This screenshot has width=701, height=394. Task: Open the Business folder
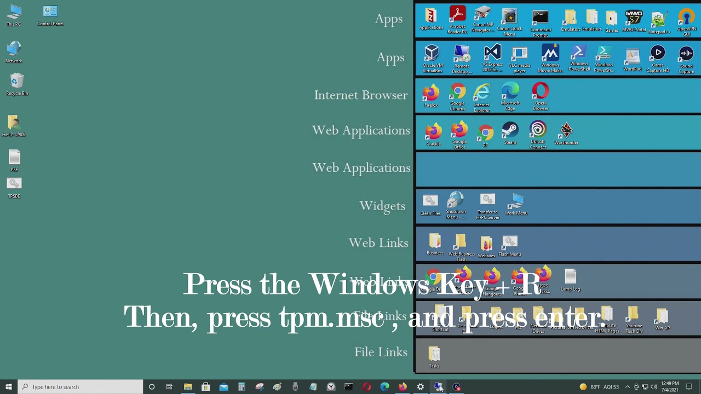pyautogui.click(x=435, y=245)
